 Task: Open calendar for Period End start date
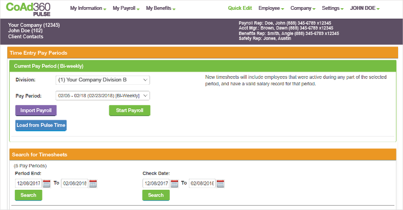point(46,184)
